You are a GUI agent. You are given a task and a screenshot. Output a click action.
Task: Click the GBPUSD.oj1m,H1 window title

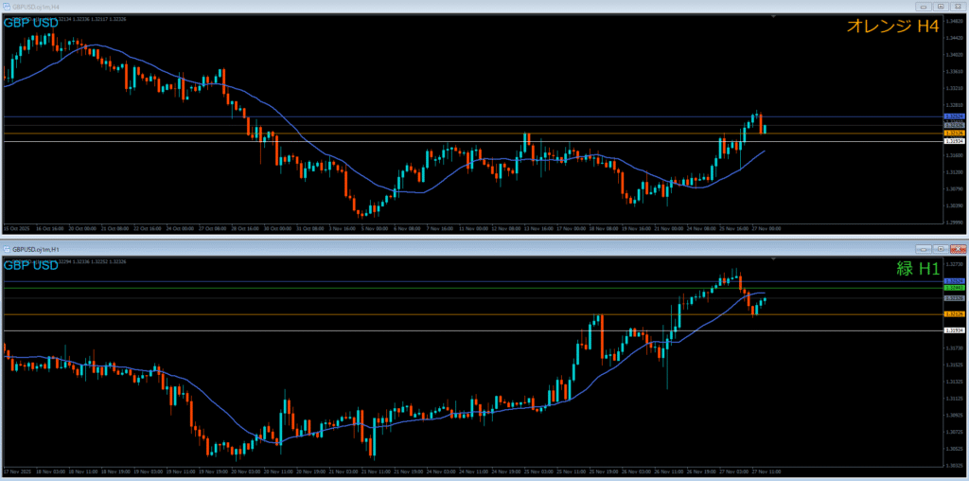point(35,248)
